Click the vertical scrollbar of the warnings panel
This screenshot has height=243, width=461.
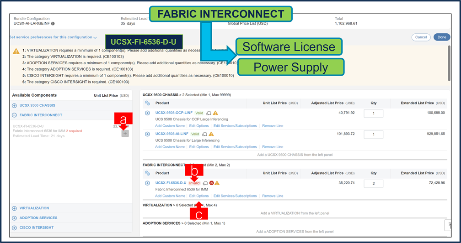(x=449, y=63)
